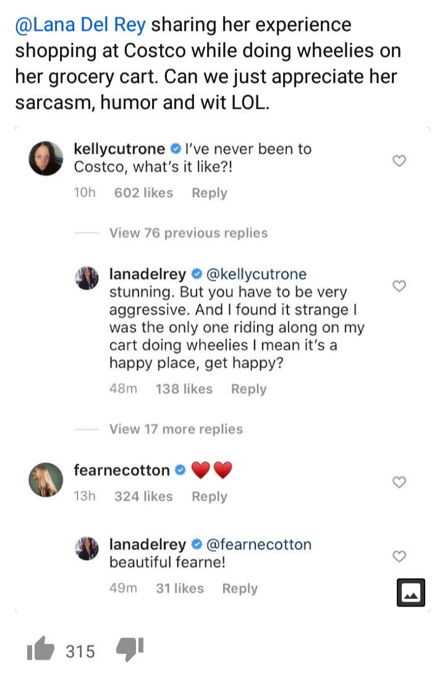Screen dimensions: 445x674
Task: Like lanadelrey's 'beautiful fearne!' reply heart
Action: pos(399,557)
